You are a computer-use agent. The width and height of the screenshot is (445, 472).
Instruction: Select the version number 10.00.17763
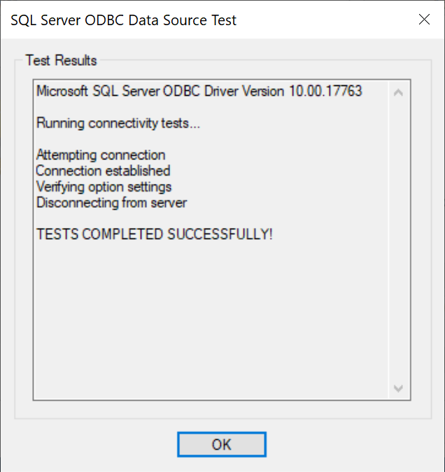point(325,91)
